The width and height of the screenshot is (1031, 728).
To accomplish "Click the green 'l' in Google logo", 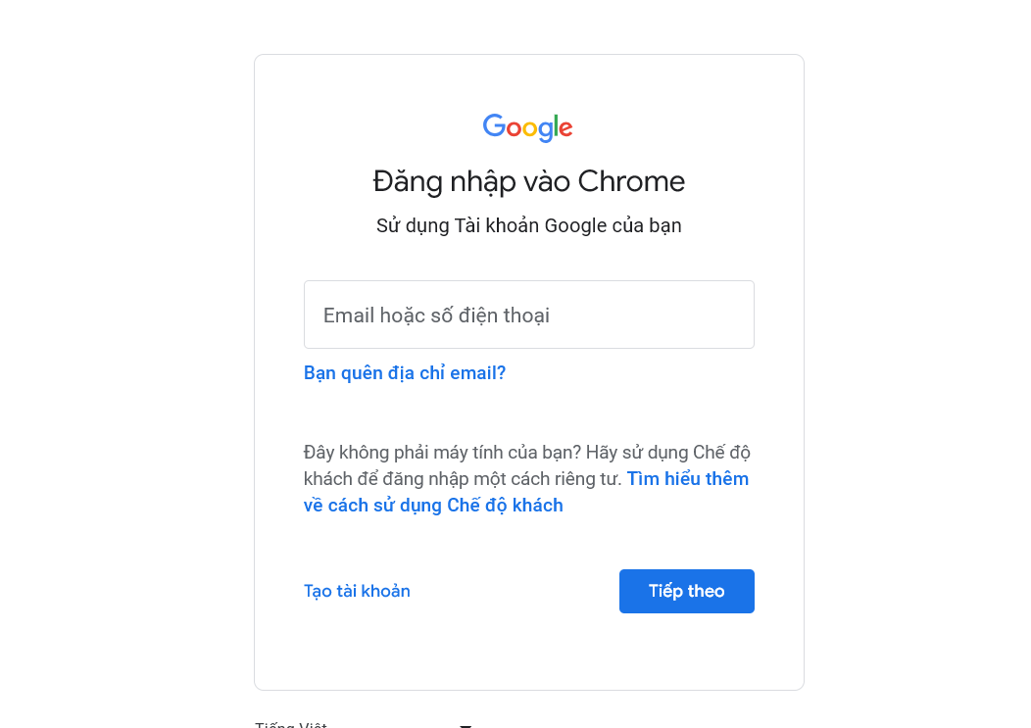I will click(555, 125).
